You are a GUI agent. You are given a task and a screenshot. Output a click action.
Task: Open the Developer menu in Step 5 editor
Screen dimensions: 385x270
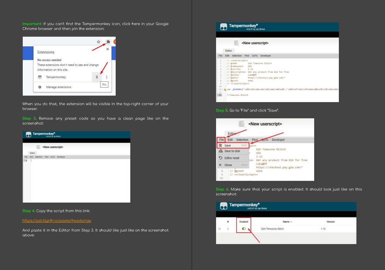pyautogui.click(x=278, y=140)
